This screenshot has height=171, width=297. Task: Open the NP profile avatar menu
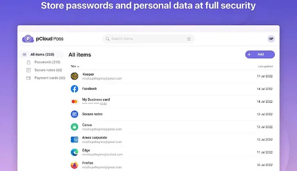pos(271,39)
